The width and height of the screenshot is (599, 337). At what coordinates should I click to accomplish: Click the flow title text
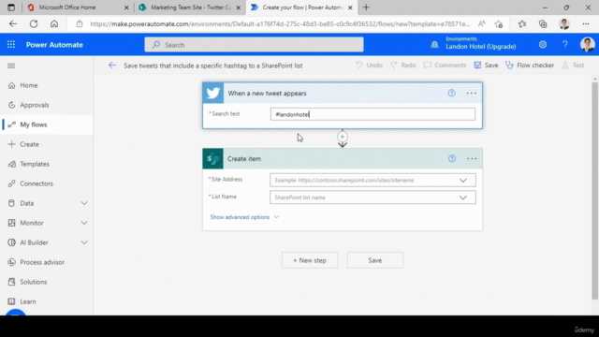213,66
